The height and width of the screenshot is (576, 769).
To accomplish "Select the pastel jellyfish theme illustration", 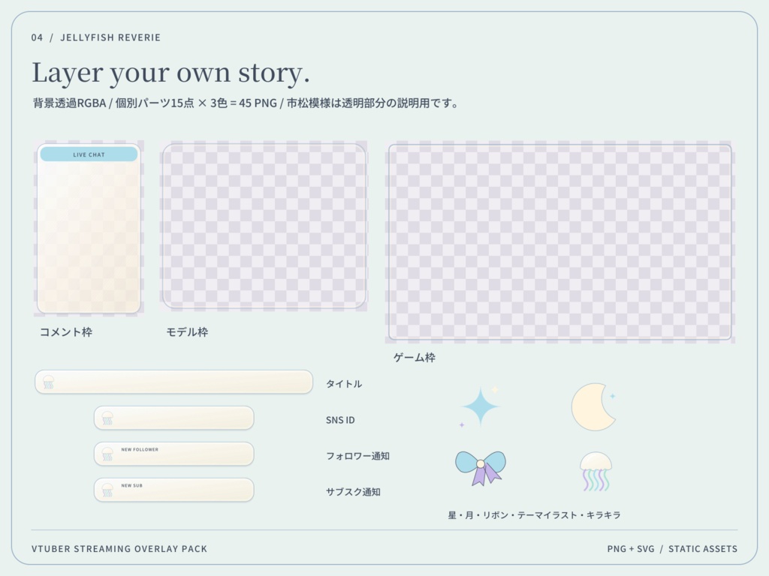I will (x=596, y=472).
